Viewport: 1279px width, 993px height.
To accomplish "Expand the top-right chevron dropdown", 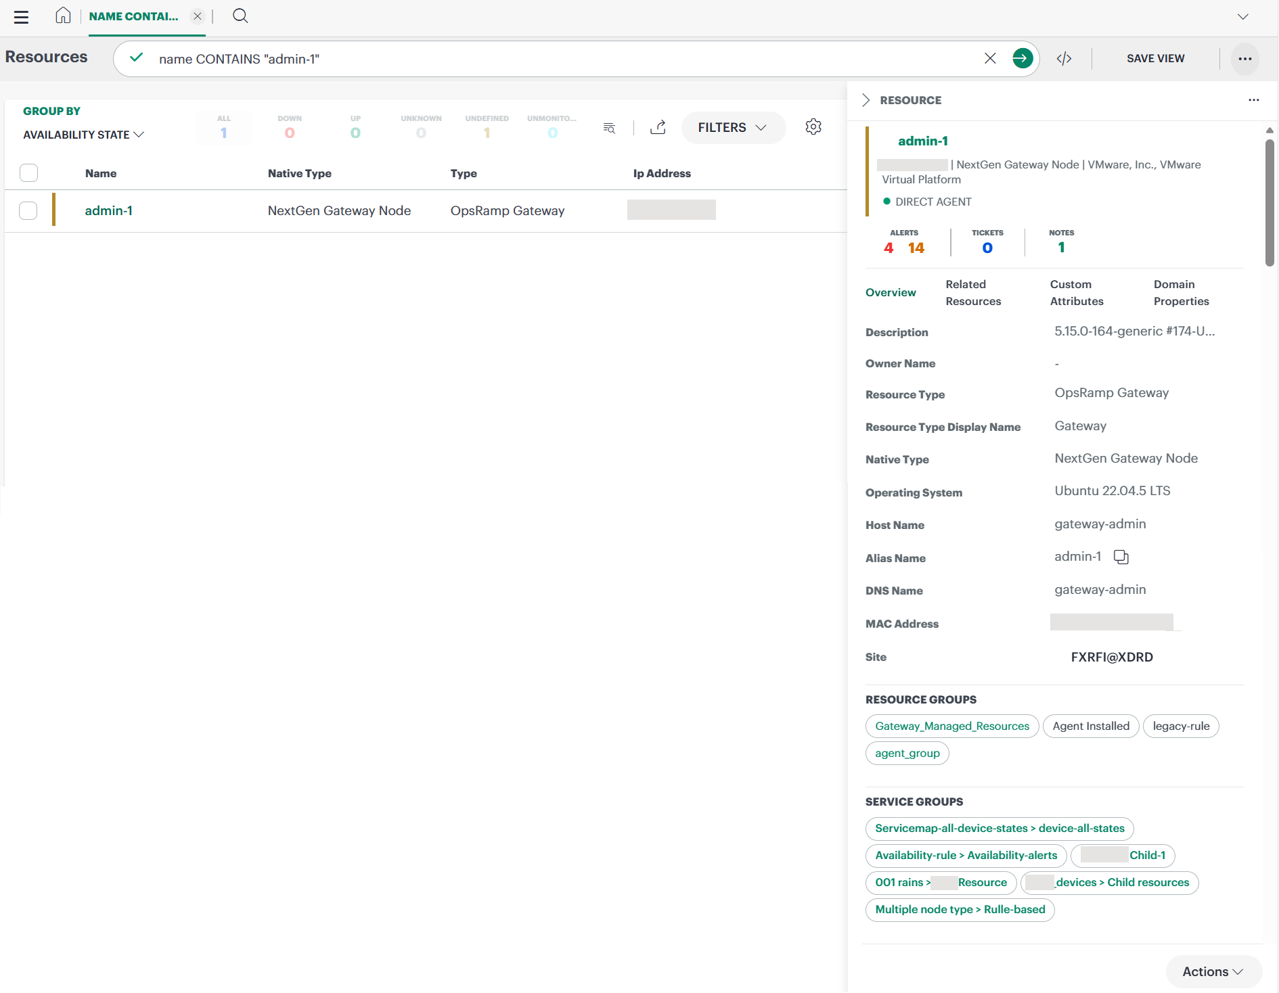I will [x=1243, y=17].
